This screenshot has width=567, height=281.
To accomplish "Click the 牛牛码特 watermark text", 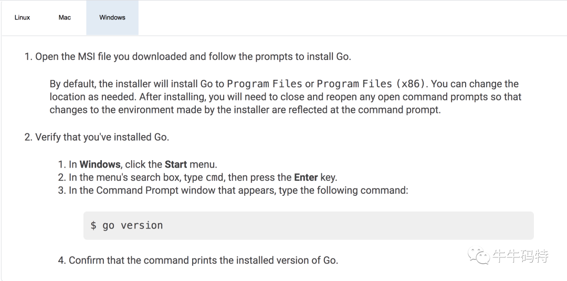I will tap(520, 256).
